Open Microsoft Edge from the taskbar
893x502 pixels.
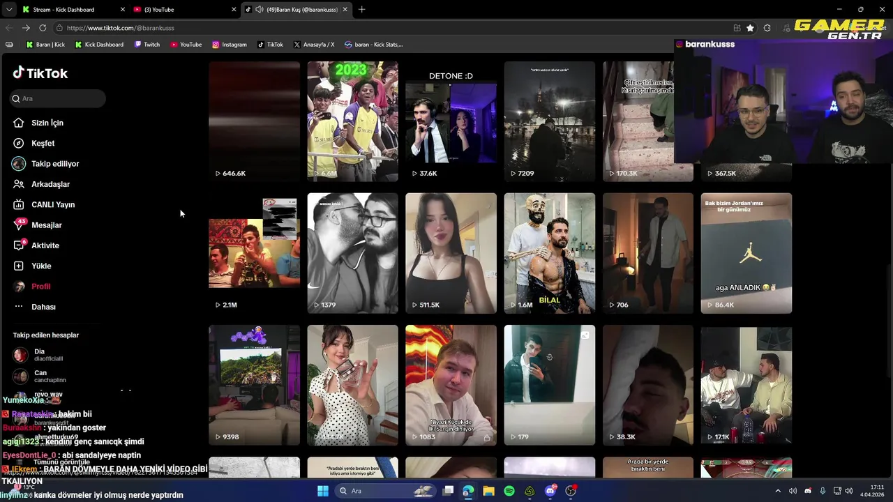(x=468, y=491)
